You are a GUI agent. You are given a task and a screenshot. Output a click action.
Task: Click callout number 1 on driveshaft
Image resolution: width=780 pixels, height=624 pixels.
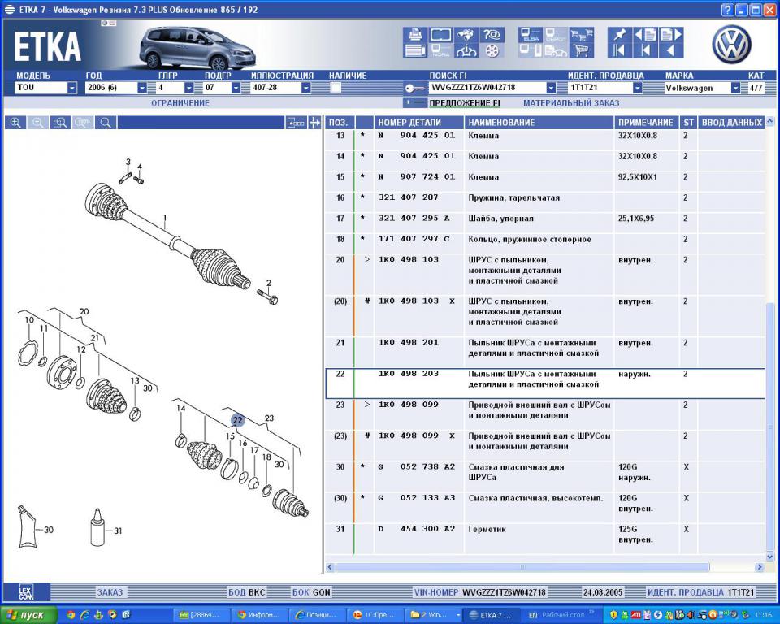point(165,218)
